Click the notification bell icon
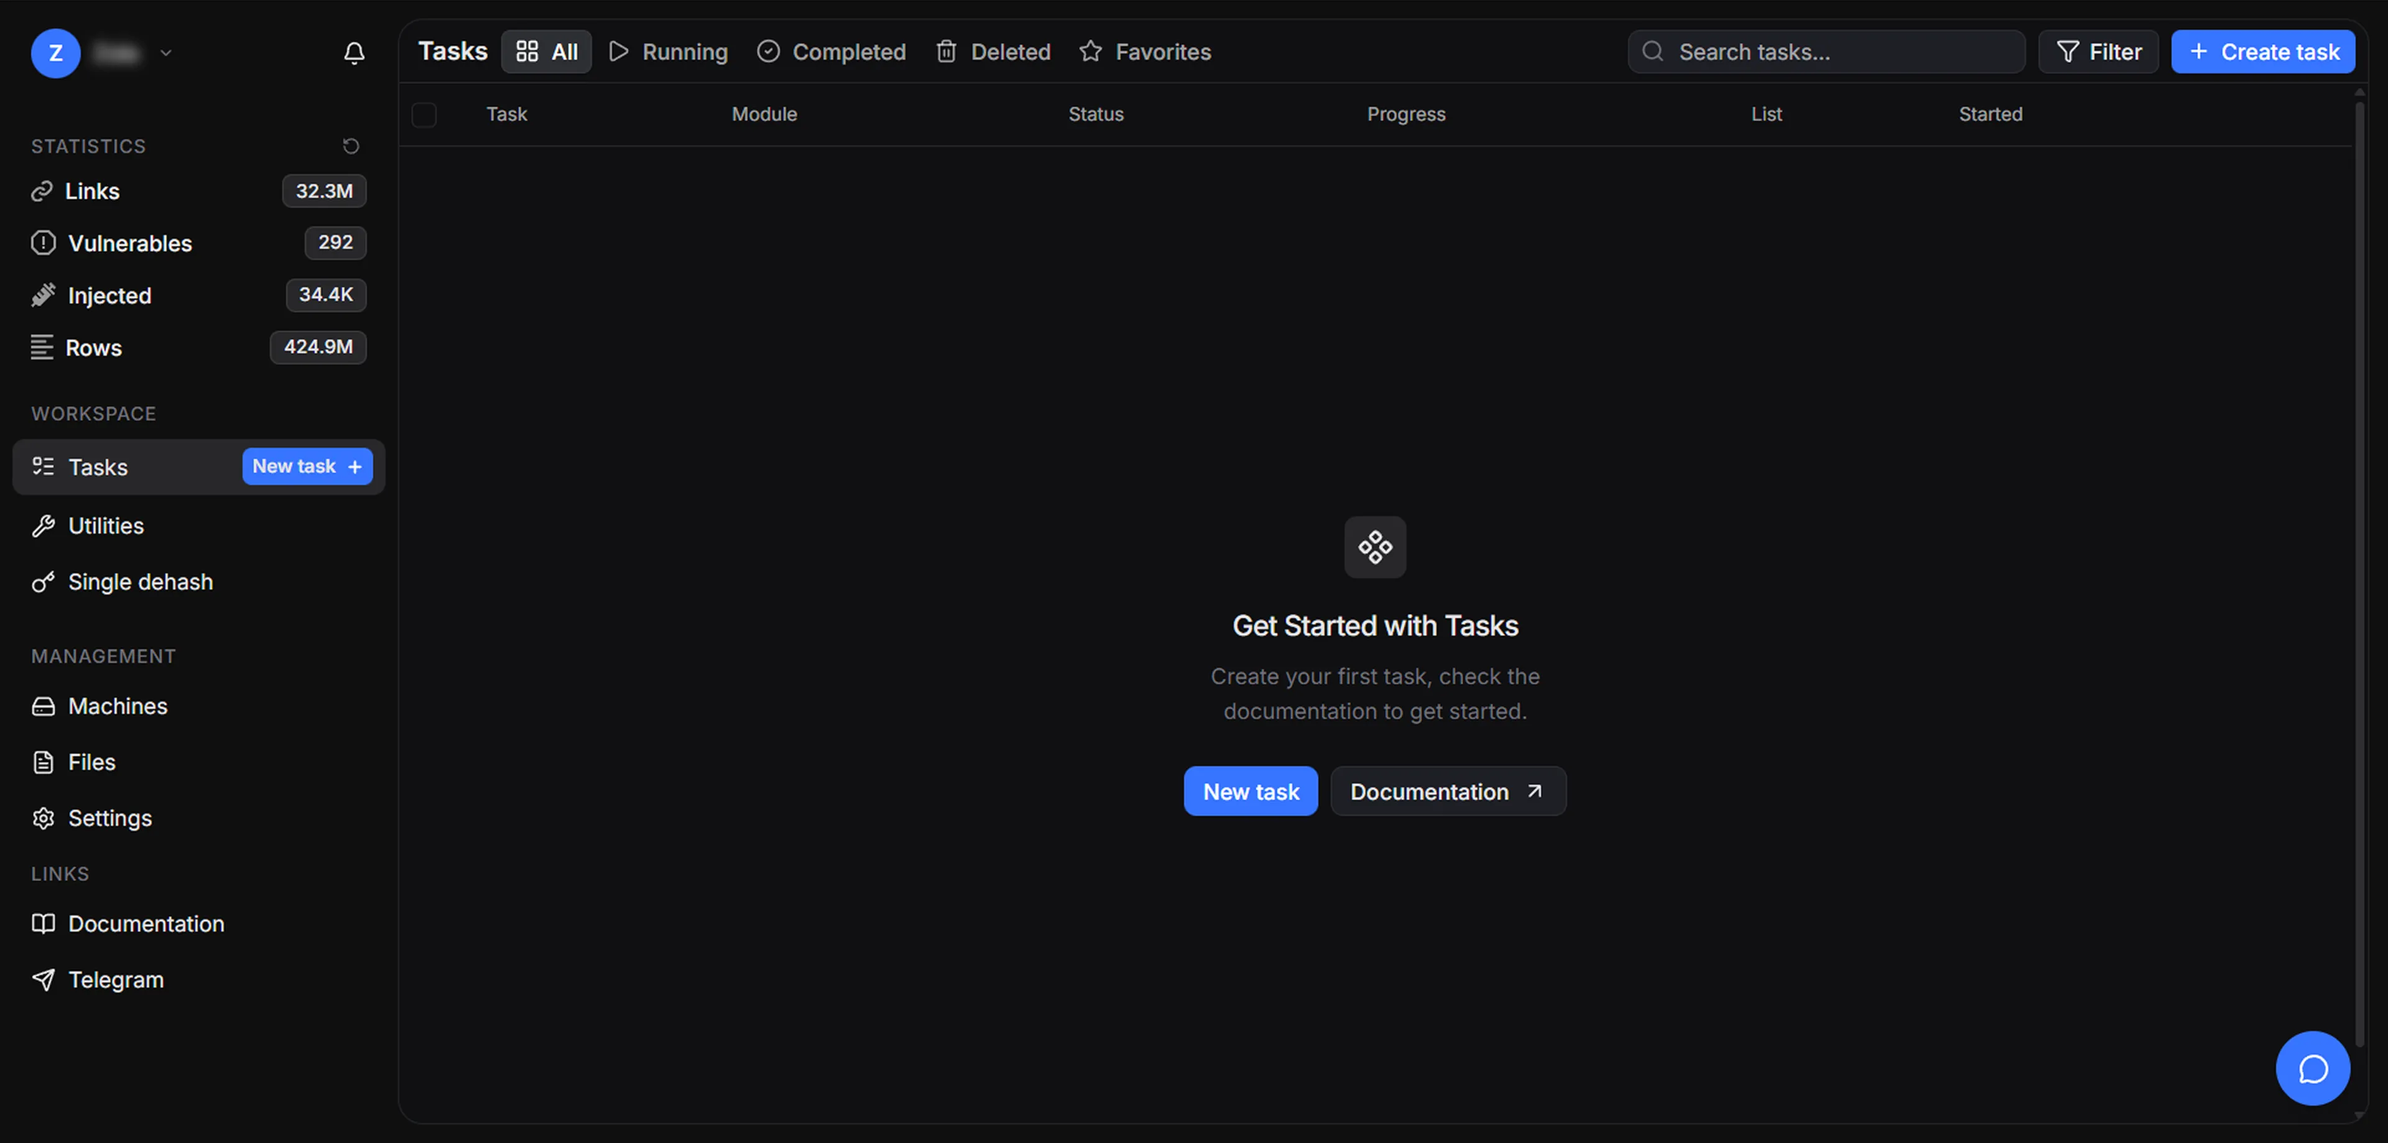This screenshot has height=1143, width=2388. tap(353, 53)
